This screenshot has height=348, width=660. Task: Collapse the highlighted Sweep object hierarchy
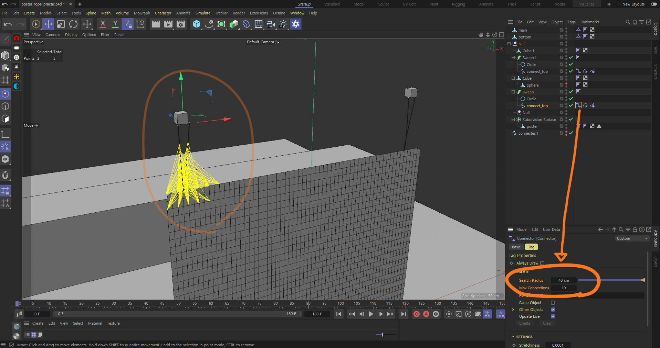(513, 92)
